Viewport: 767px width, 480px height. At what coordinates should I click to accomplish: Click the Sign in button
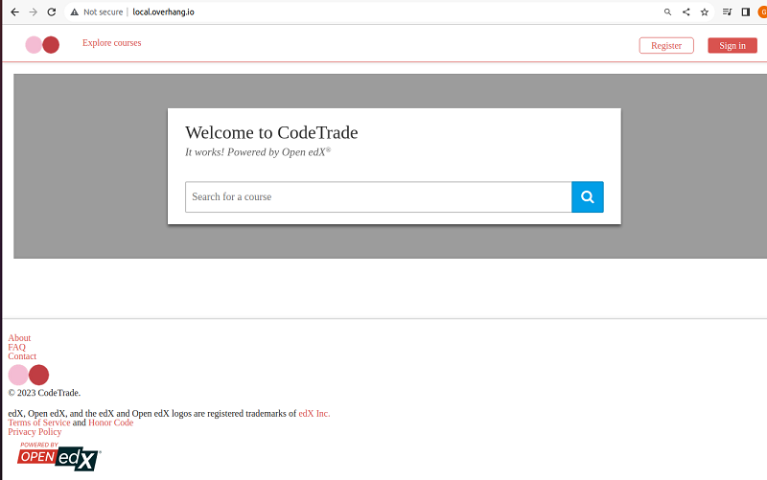(x=732, y=45)
